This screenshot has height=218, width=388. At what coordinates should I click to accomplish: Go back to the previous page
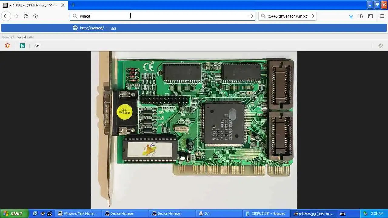tap(6, 16)
